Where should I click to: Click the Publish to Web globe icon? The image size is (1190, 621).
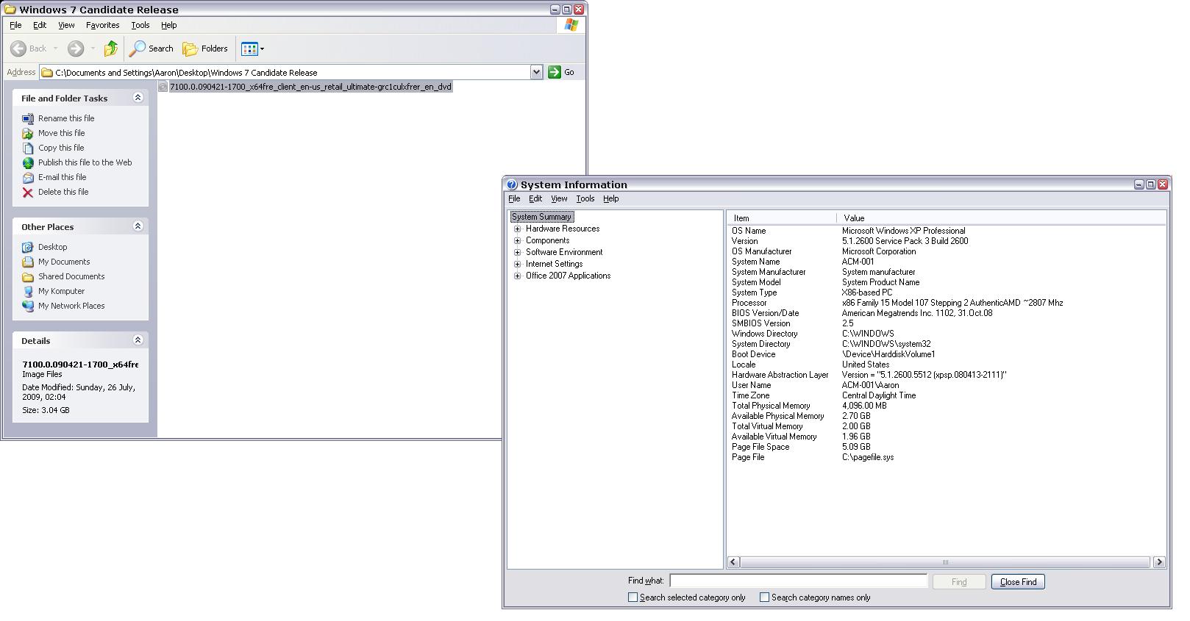point(28,163)
